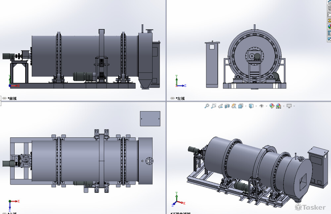This screenshot has width=331, height=214.
Task: Open the Appearances color ball tab
Action: coord(329,27)
